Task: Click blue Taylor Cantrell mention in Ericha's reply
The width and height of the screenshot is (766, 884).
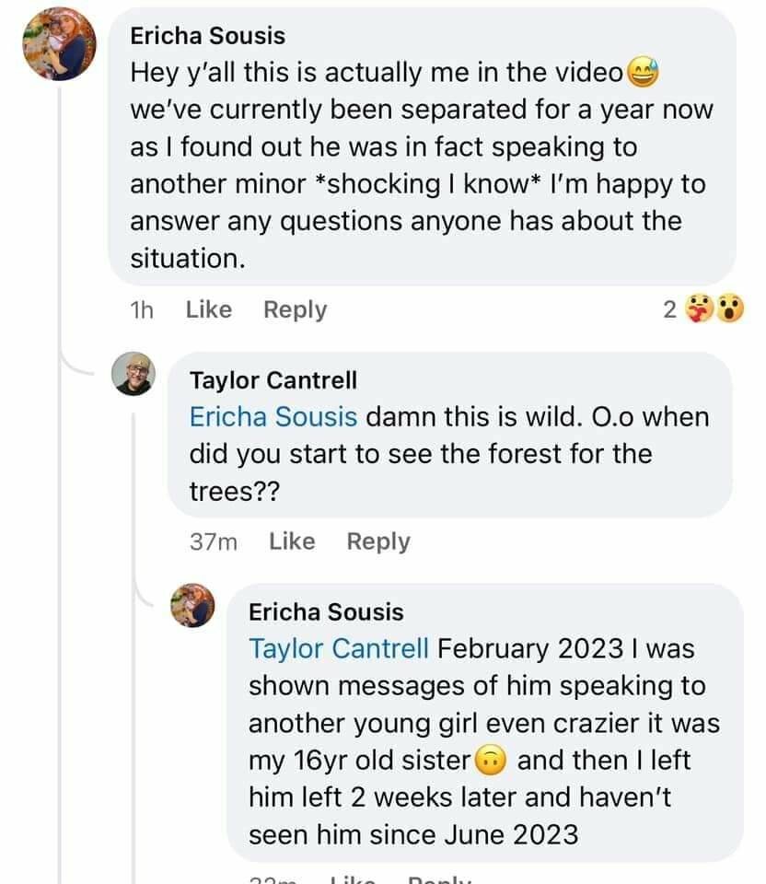Action: [x=339, y=649]
